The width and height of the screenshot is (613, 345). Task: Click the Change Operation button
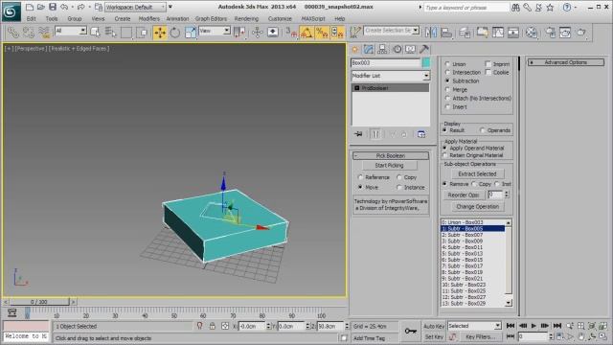pyautogui.click(x=478, y=207)
